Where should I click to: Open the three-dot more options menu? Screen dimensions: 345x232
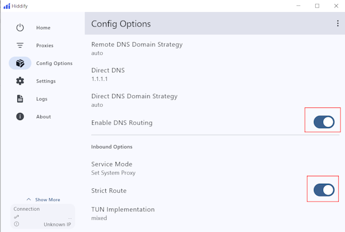coord(338,24)
